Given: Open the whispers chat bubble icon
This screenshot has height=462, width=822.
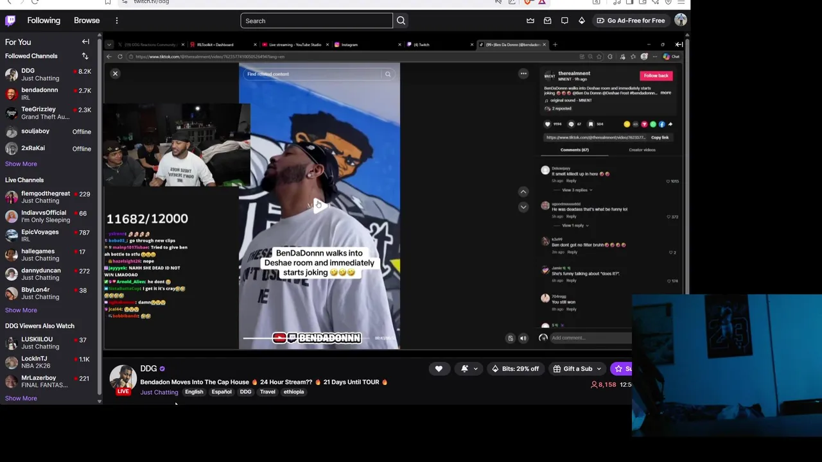Looking at the screenshot, I should (x=564, y=21).
